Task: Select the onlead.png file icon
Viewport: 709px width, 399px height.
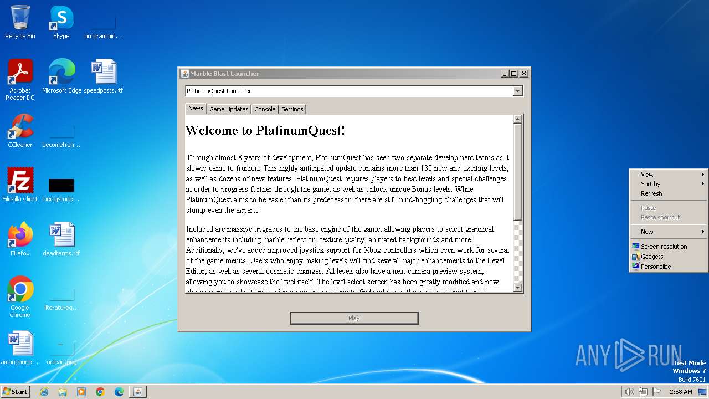Action: (x=61, y=354)
